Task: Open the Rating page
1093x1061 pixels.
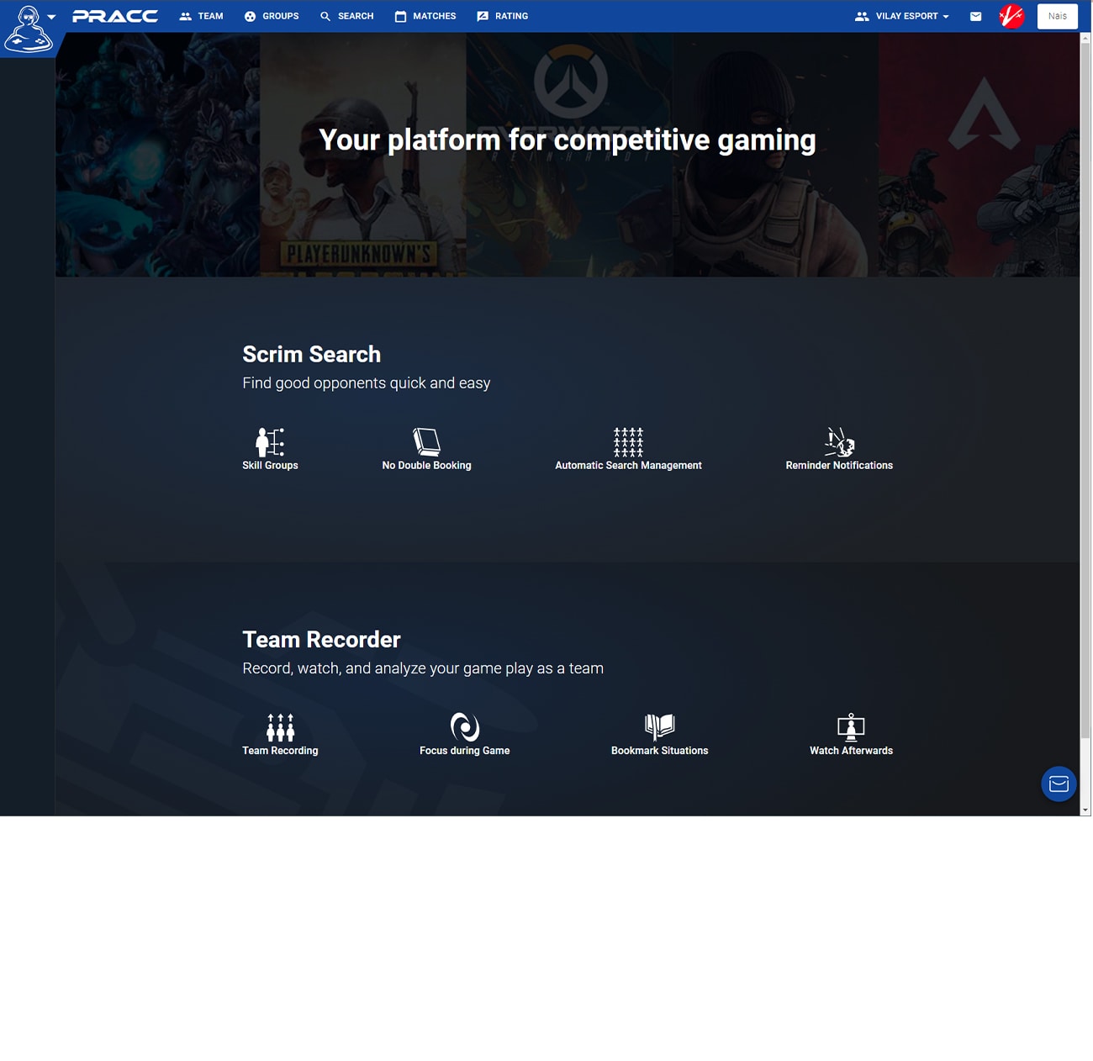Action: coord(503,17)
